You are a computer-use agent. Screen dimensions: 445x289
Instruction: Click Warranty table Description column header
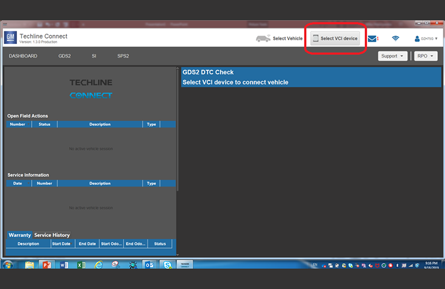coord(28,243)
